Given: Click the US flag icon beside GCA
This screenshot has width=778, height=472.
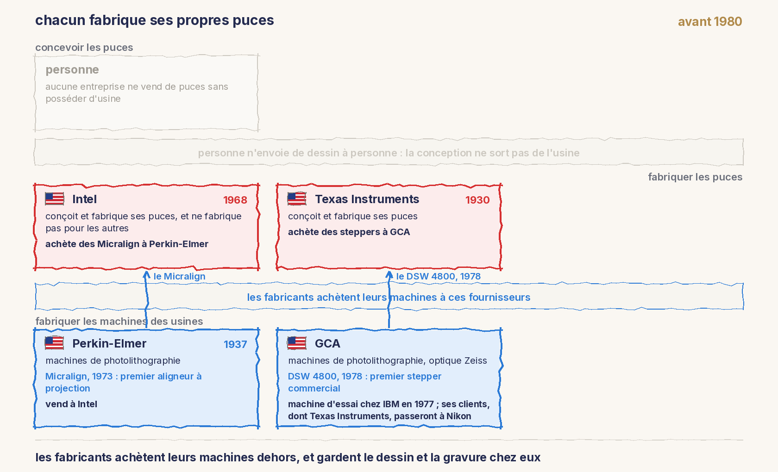Looking at the screenshot, I should pos(297,343).
